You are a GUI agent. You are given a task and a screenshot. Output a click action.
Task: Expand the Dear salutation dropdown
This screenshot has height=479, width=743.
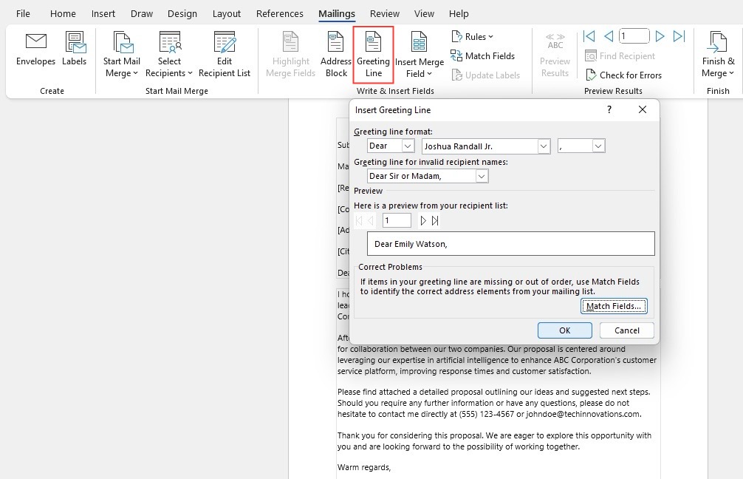[408, 146]
